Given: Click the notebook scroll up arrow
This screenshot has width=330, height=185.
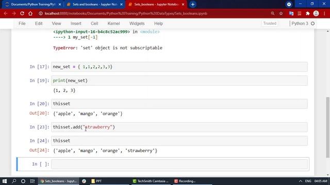Looking at the screenshot, I should (x=328, y=31).
